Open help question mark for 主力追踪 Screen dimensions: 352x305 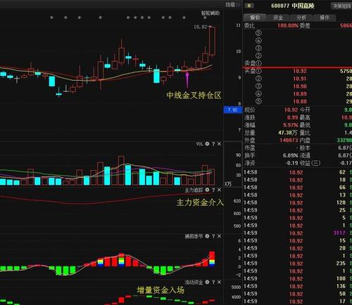[x=213, y=190]
